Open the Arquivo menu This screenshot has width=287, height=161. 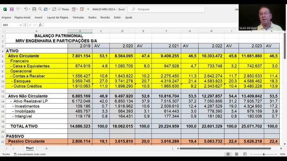coord(6,17)
